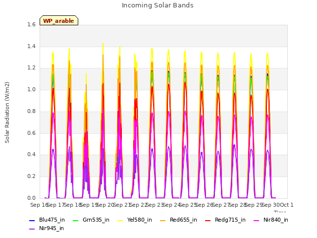Click the 0.0 y-axis tick label

(31, 198)
